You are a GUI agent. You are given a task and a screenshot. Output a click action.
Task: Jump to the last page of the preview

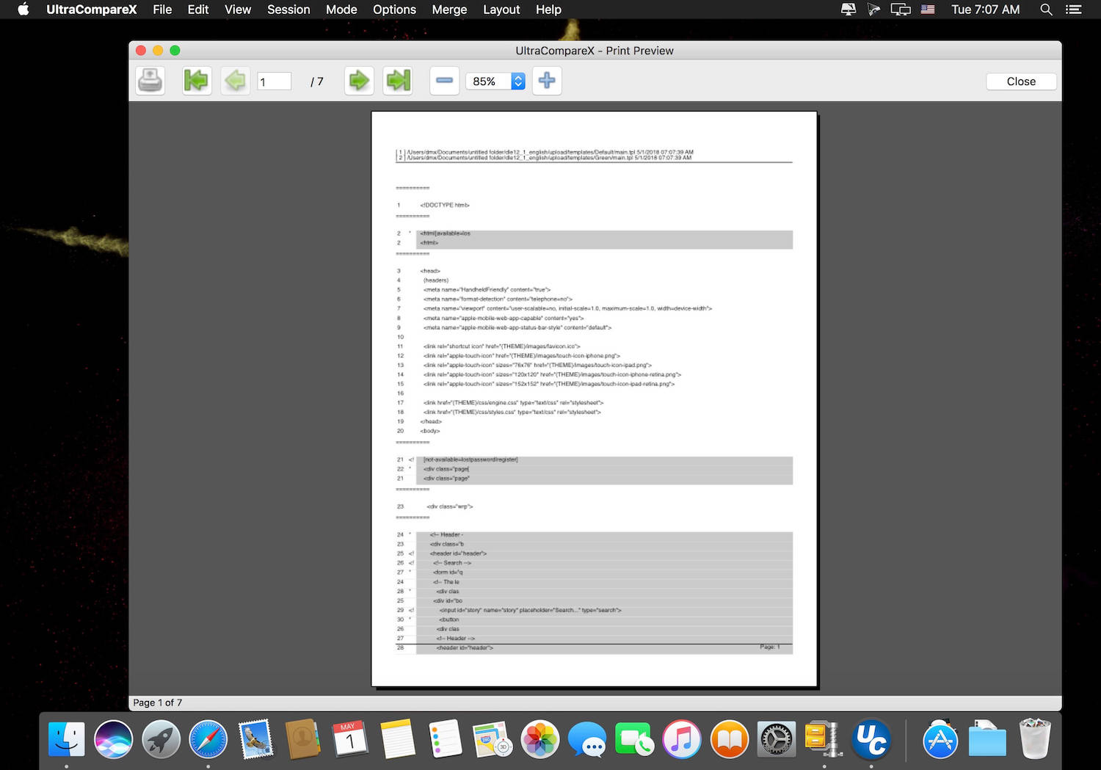[399, 81]
